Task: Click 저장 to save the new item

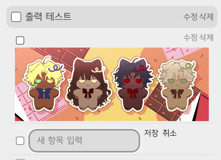Action: 151,133
